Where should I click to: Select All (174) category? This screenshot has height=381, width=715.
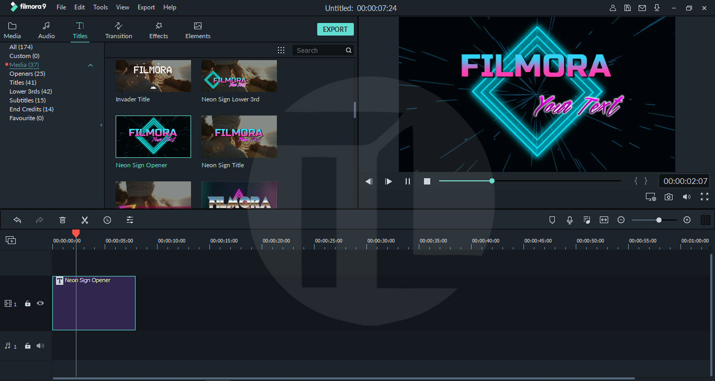21,47
